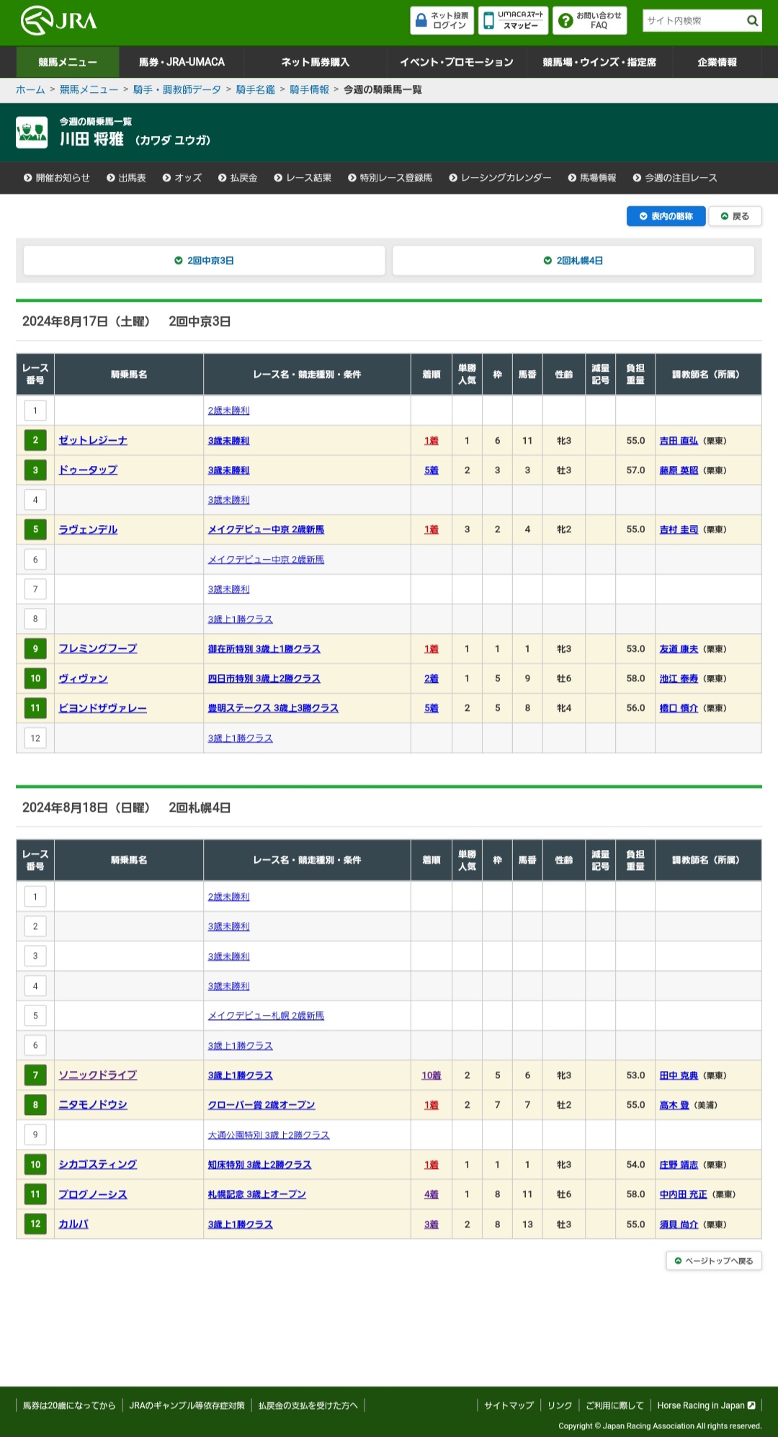Click the blue 表内の略称 button
The height and width of the screenshot is (1437, 778).
[x=666, y=216]
